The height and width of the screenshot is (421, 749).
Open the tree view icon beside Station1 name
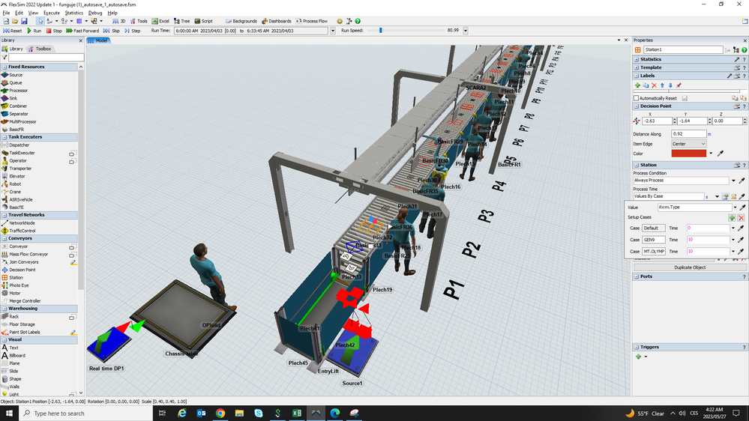tap(736, 49)
